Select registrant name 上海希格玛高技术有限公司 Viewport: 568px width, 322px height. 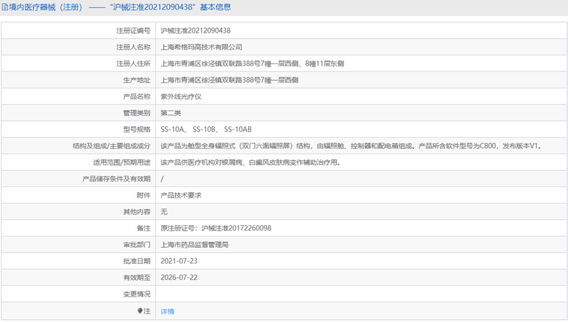coord(201,47)
